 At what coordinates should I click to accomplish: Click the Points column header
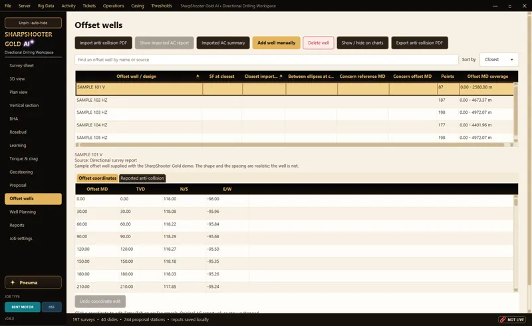[448, 77]
